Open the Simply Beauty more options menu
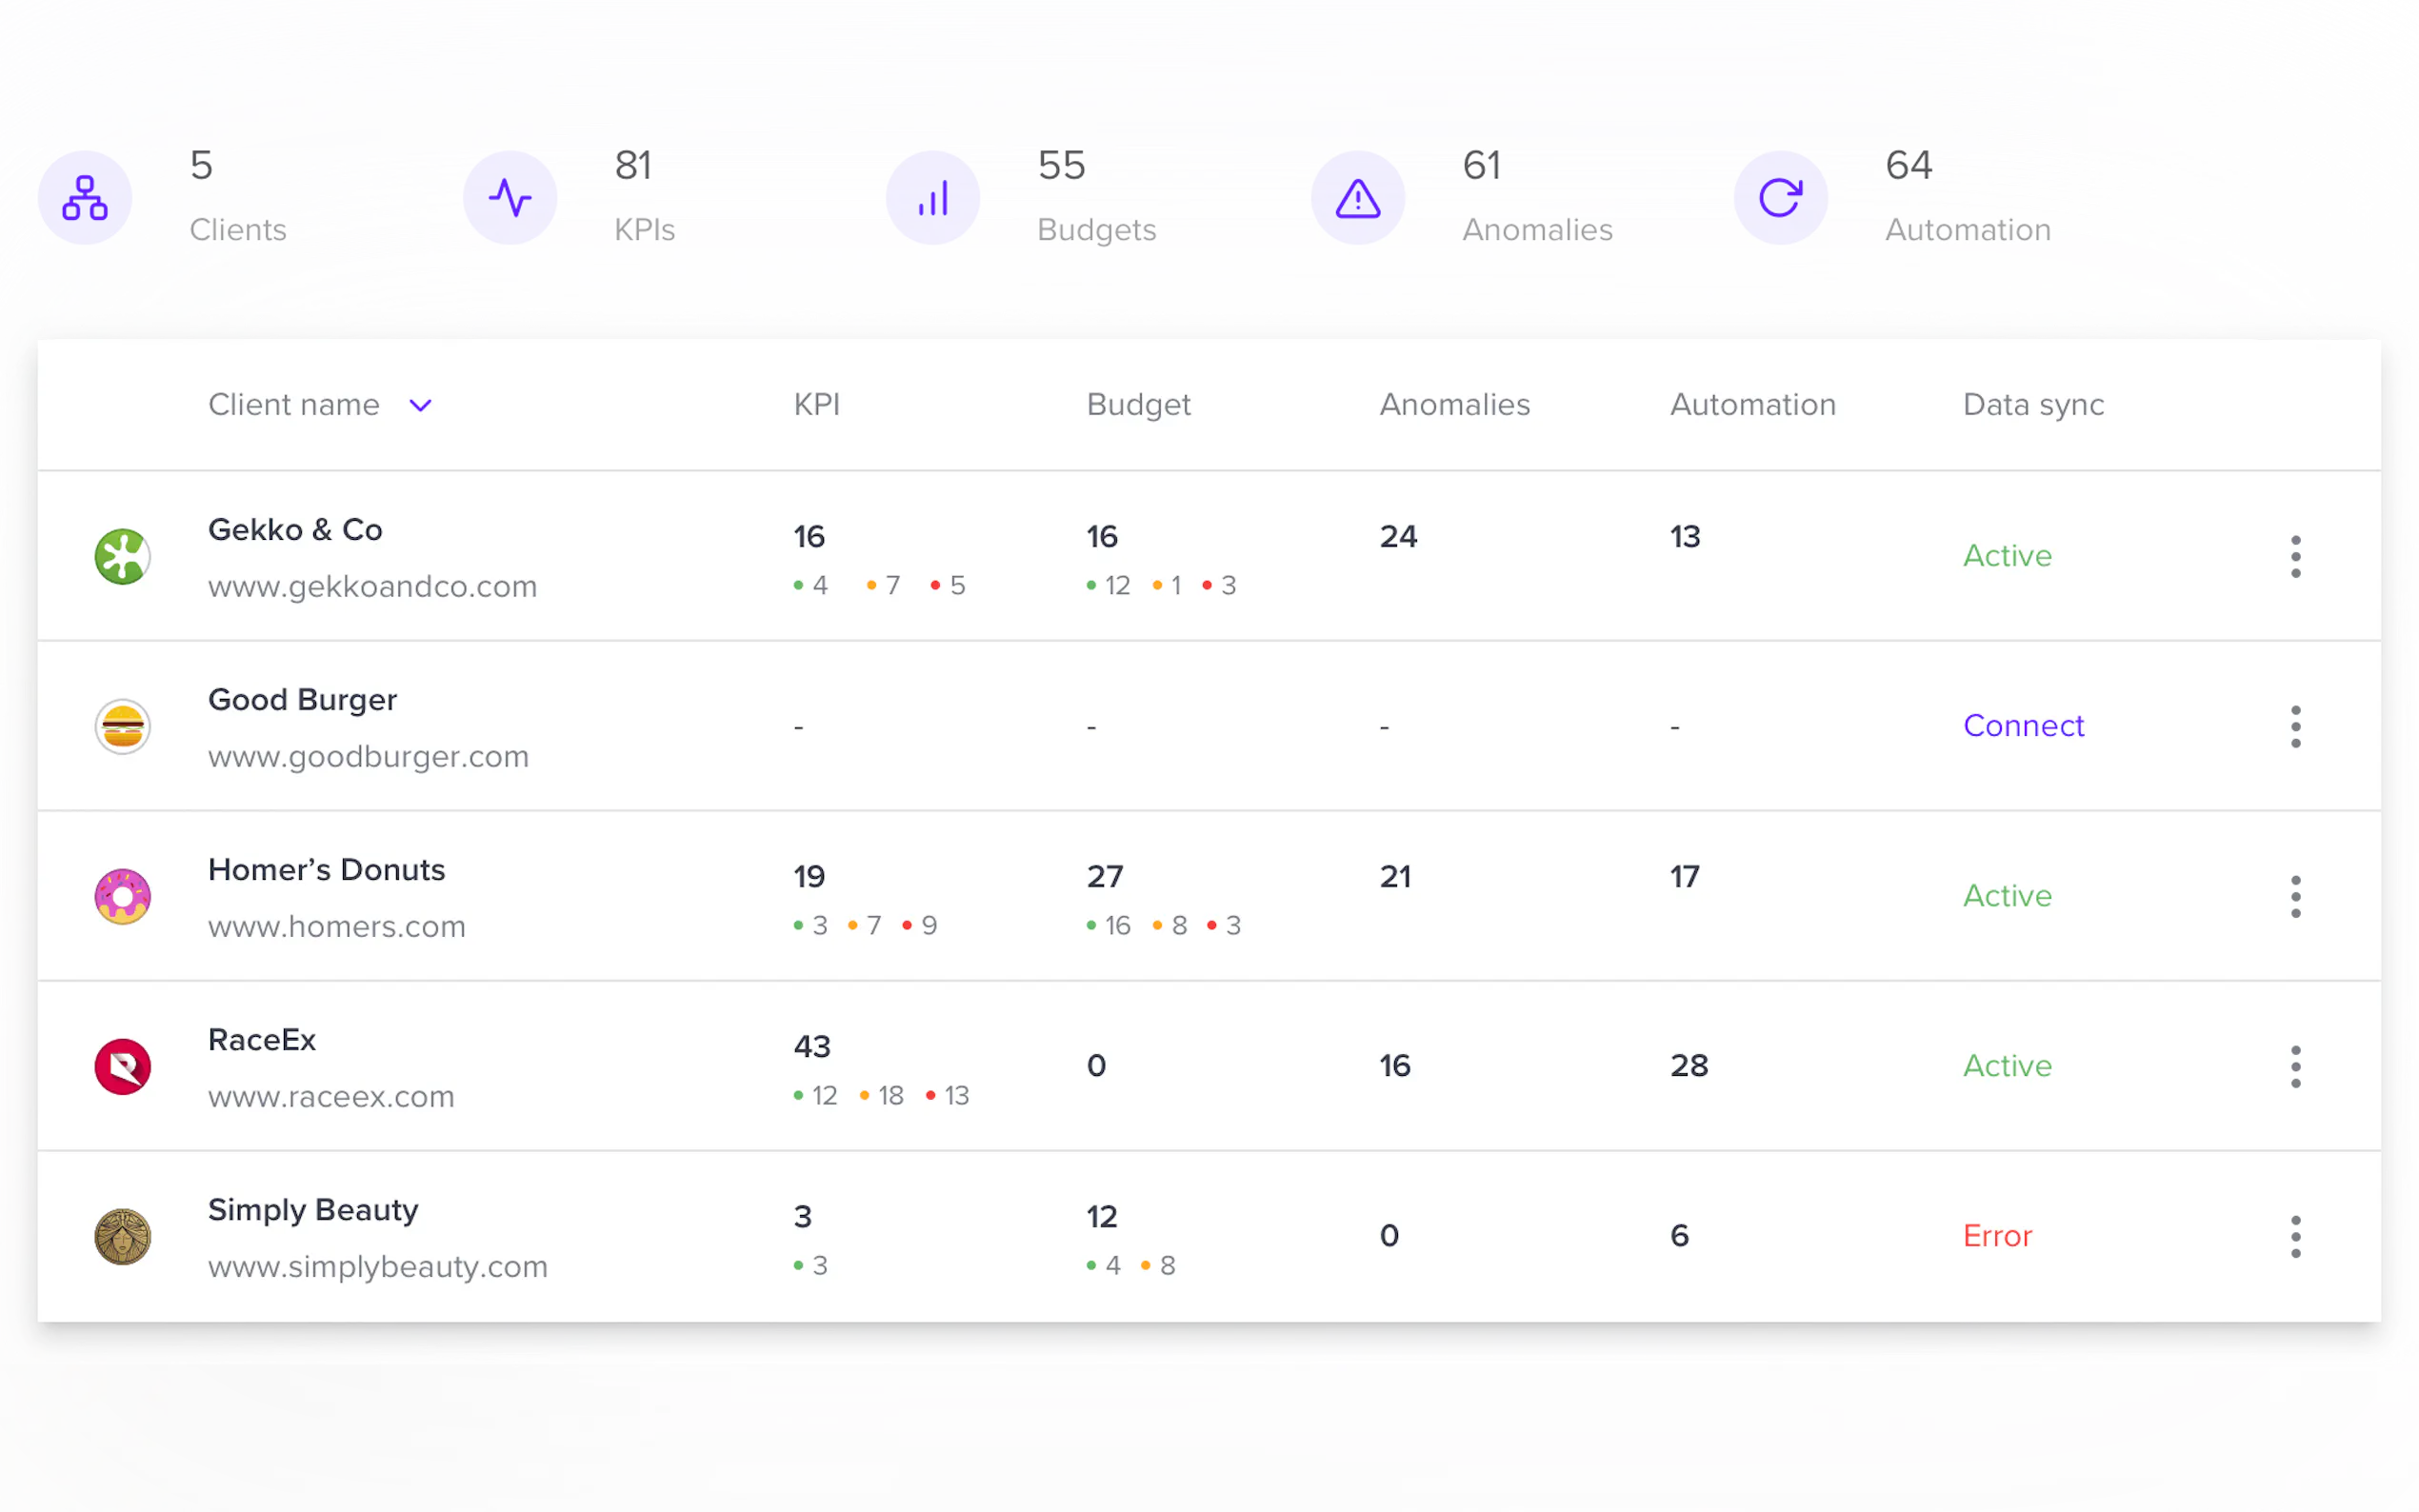 click(2295, 1236)
